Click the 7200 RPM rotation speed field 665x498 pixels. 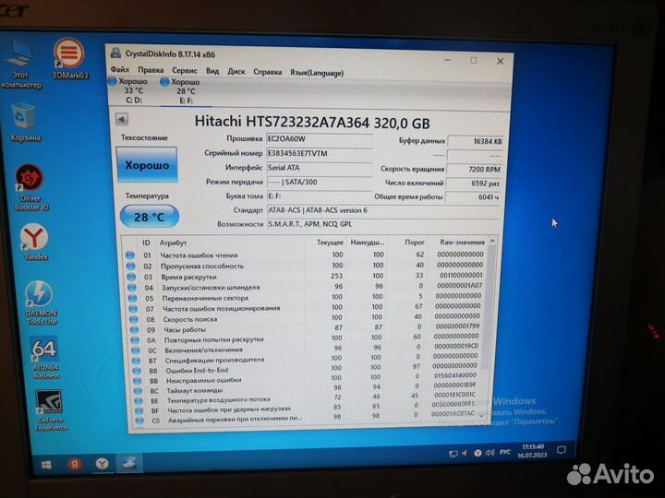(x=474, y=170)
